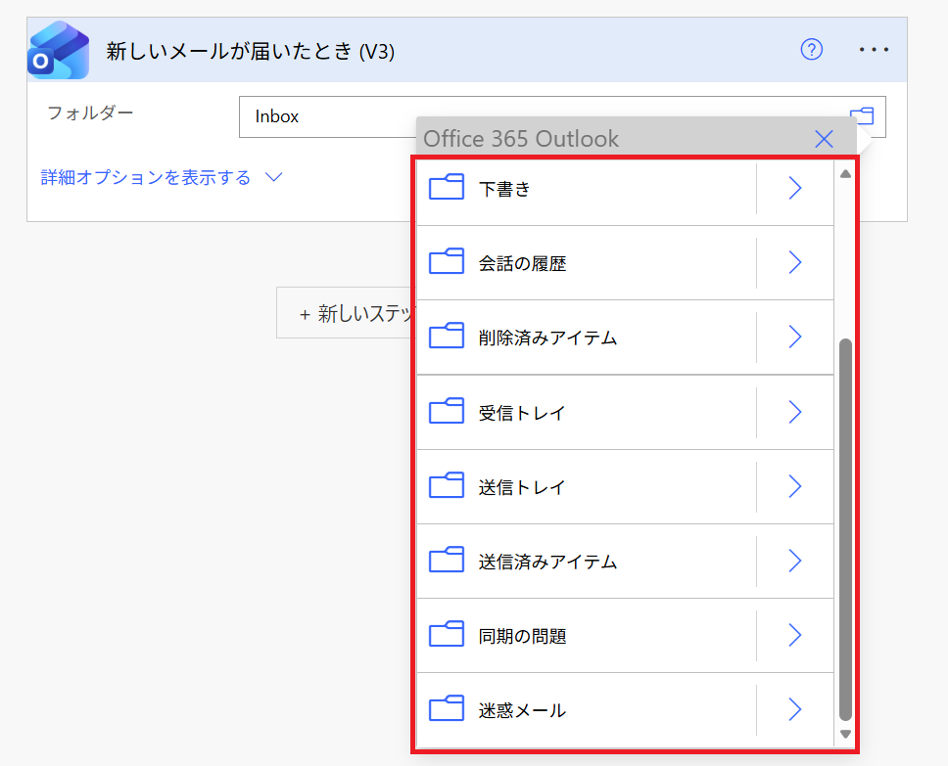Click the folder icon next to 下書き
The height and width of the screenshot is (766, 948).
point(447,186)
